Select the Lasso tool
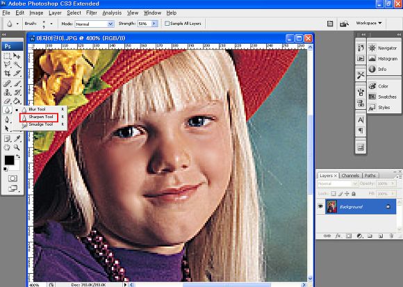This screenshot has height=287, width=403. tap(7, 65)
